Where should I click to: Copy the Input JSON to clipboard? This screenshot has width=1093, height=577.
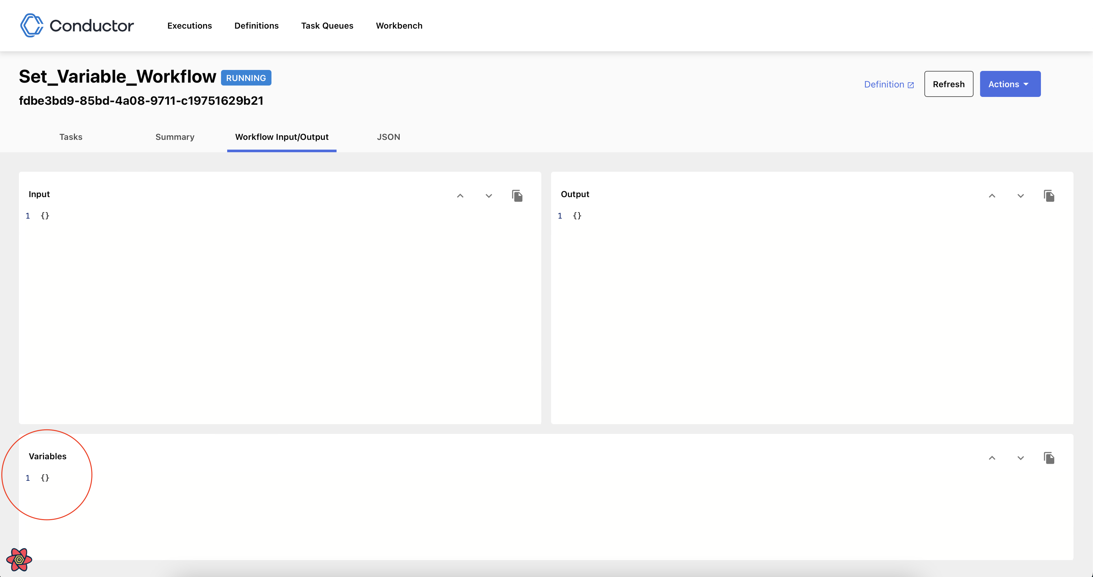(517, 195)
